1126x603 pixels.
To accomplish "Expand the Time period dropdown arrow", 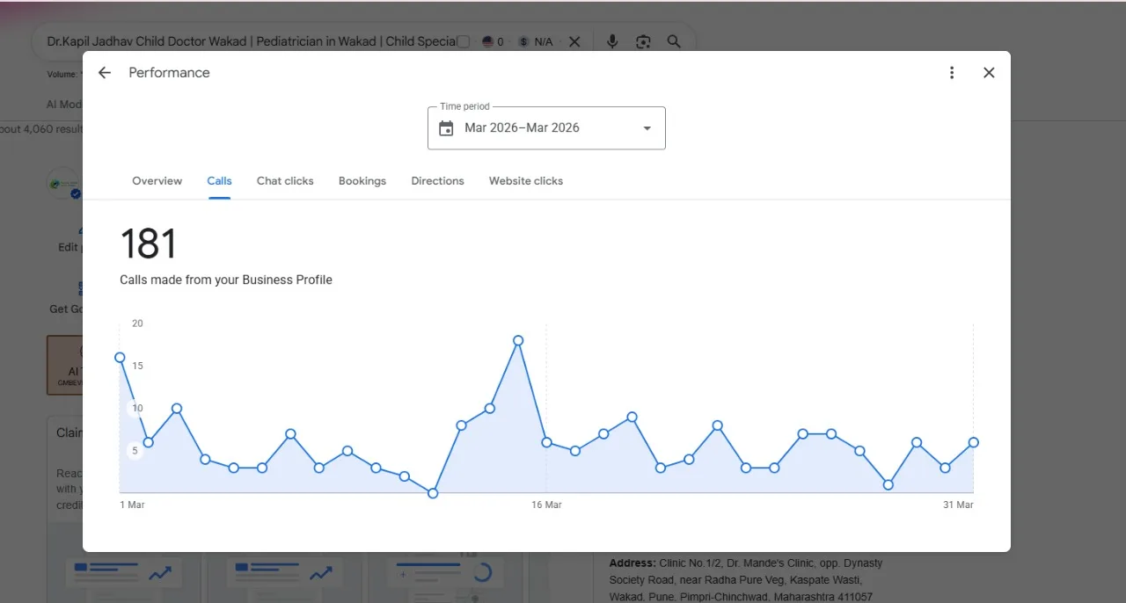I will (647, 128).
